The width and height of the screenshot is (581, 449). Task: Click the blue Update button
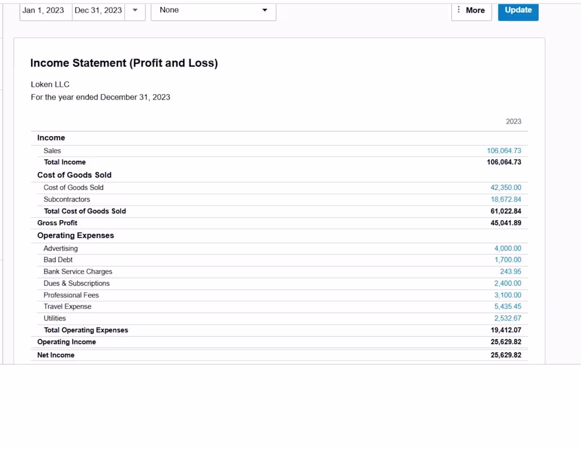(x=518, y=10)
